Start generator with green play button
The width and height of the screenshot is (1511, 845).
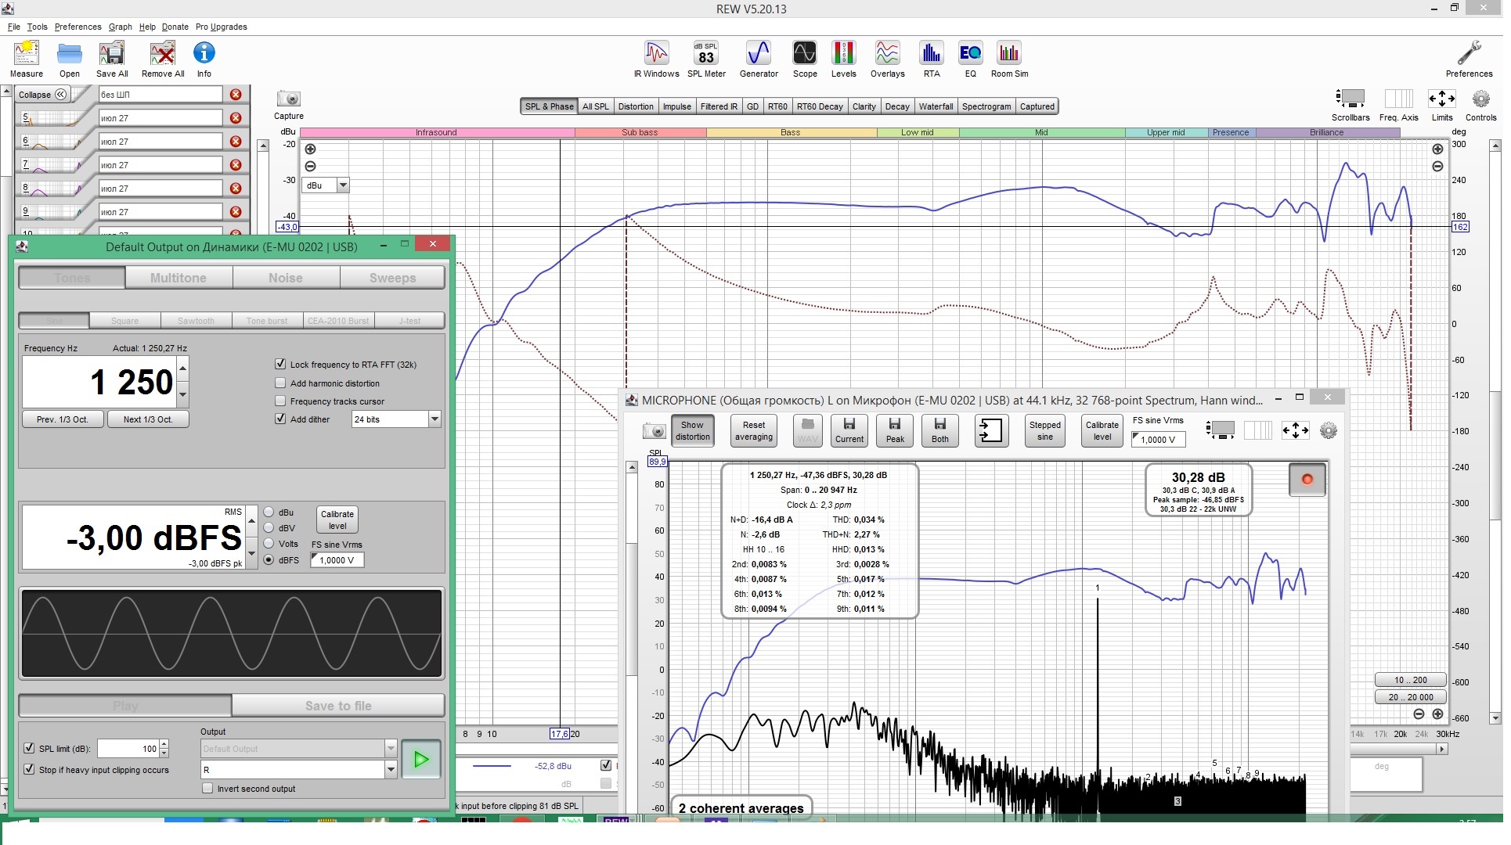[x=421, y=759]
